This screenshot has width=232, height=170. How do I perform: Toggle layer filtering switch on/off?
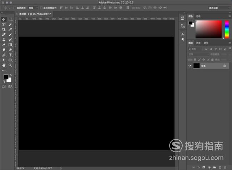click(230, 49)
